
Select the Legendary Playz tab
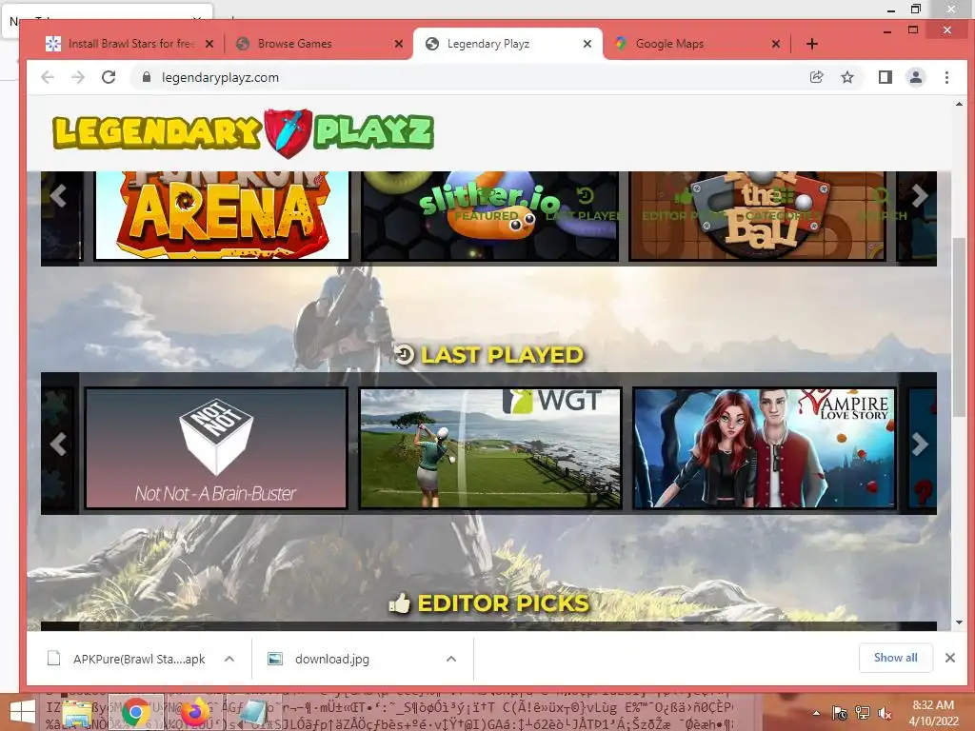507,44
